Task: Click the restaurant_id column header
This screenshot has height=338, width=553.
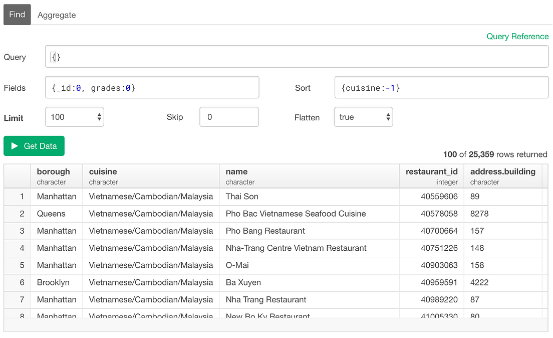Action: click(x=431, y=176)
